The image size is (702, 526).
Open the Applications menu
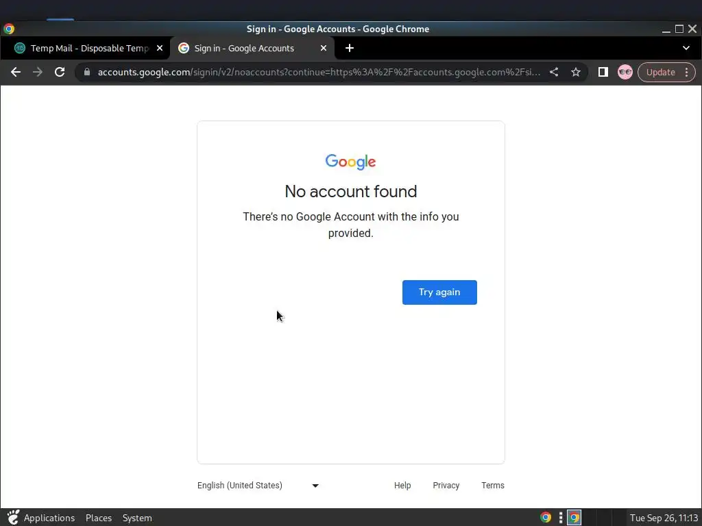tap(49, 518)
